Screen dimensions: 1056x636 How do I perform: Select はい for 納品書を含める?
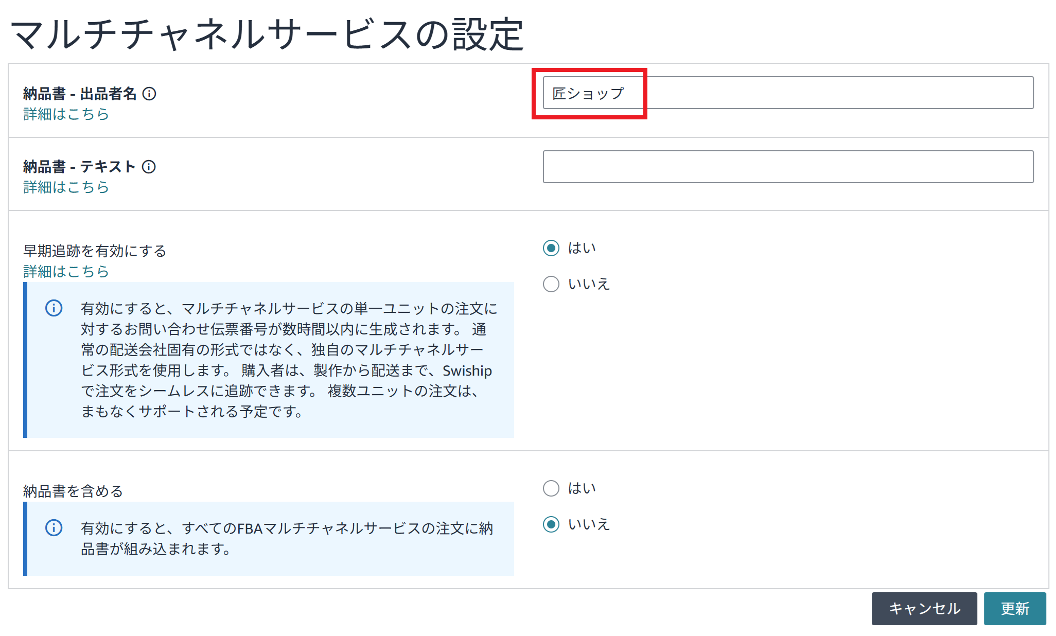[551, 488]
